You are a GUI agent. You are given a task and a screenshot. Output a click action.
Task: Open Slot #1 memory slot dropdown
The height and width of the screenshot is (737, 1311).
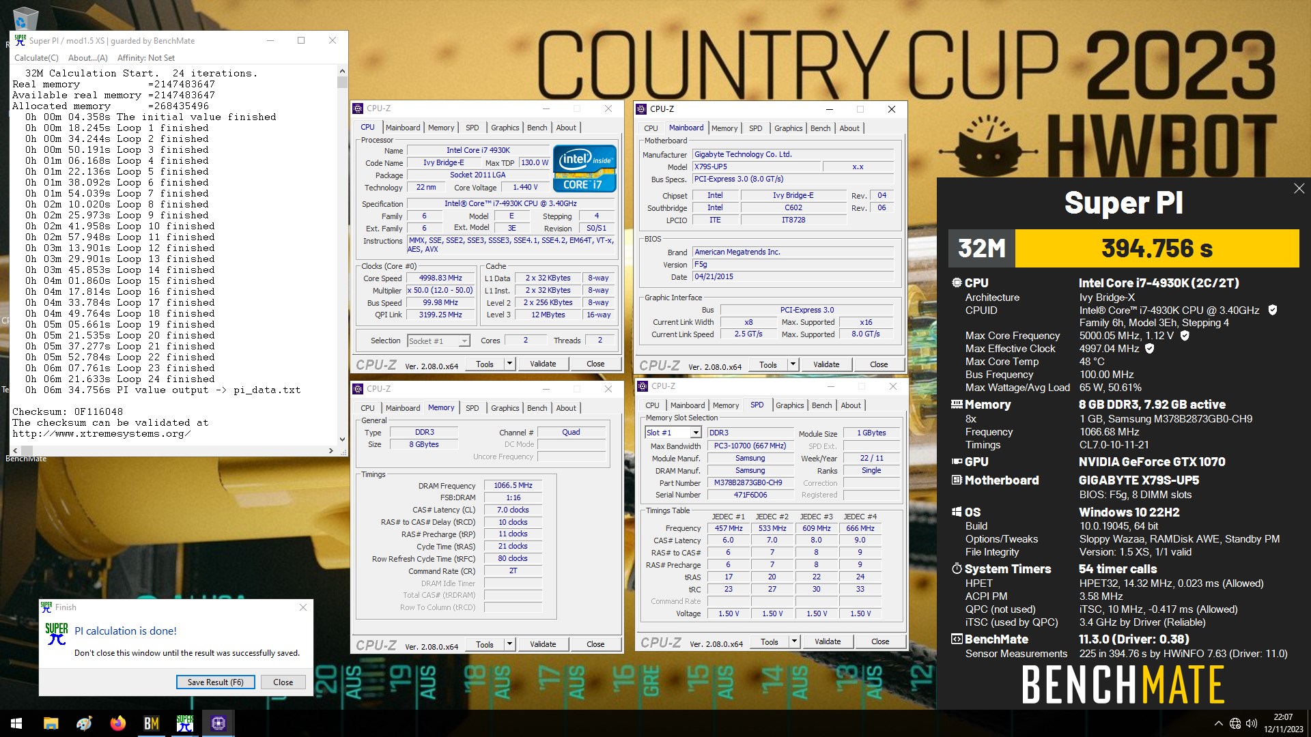[x=695, y=432]
